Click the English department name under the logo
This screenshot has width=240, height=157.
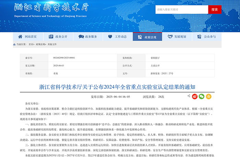(x=50, y=16)
